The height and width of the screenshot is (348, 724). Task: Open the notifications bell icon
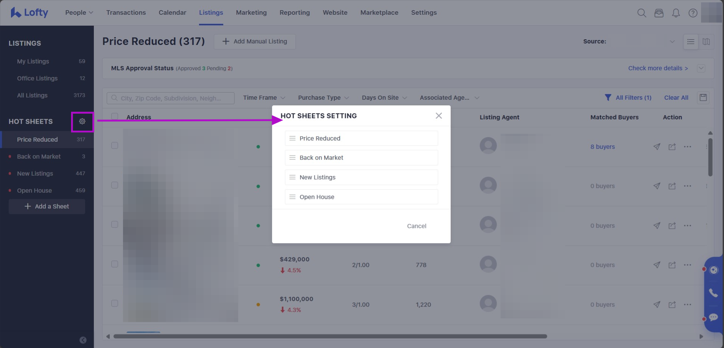click(x=676, y=13)
